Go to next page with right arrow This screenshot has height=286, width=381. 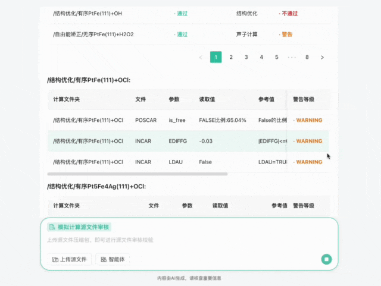(x=323, y=57)
